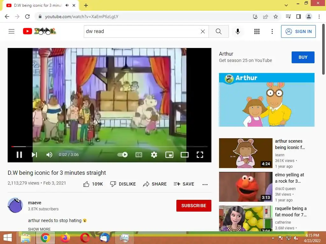The image size is (326, 244).
Task: Enter full screen mode
Action: click(200, 155)
